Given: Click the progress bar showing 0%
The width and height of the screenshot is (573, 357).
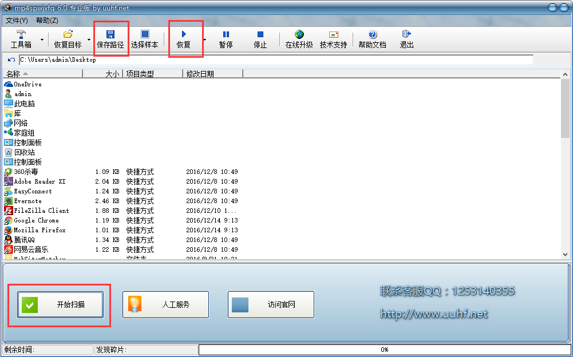Looking at the screenshot, I should pos(385,350).
